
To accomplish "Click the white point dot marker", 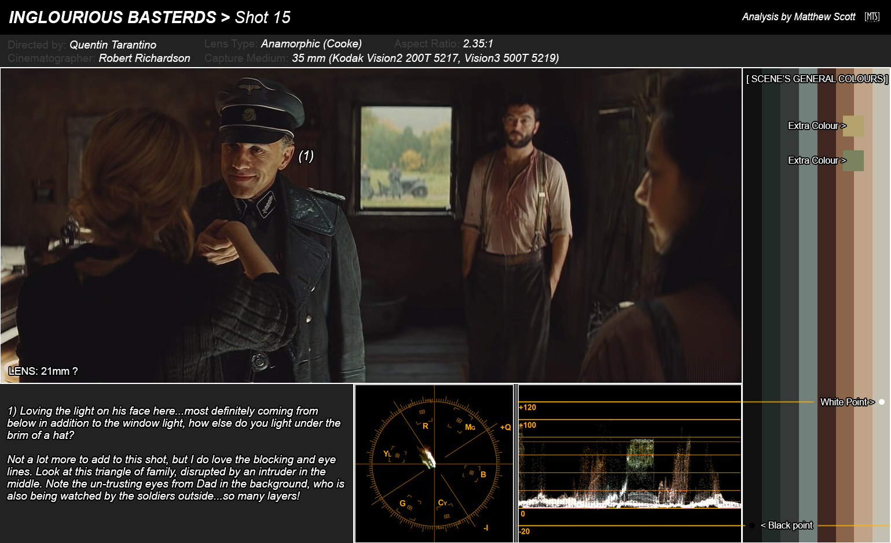I will (882, 402).
